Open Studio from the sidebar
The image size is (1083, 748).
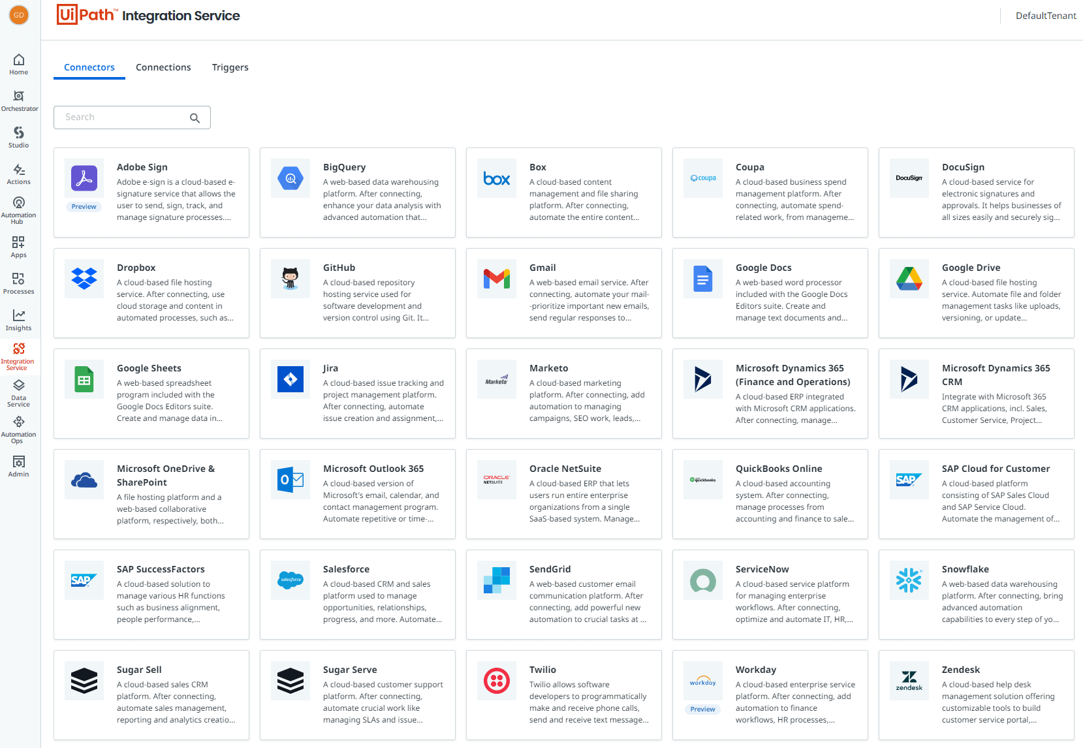pos(19,138)
